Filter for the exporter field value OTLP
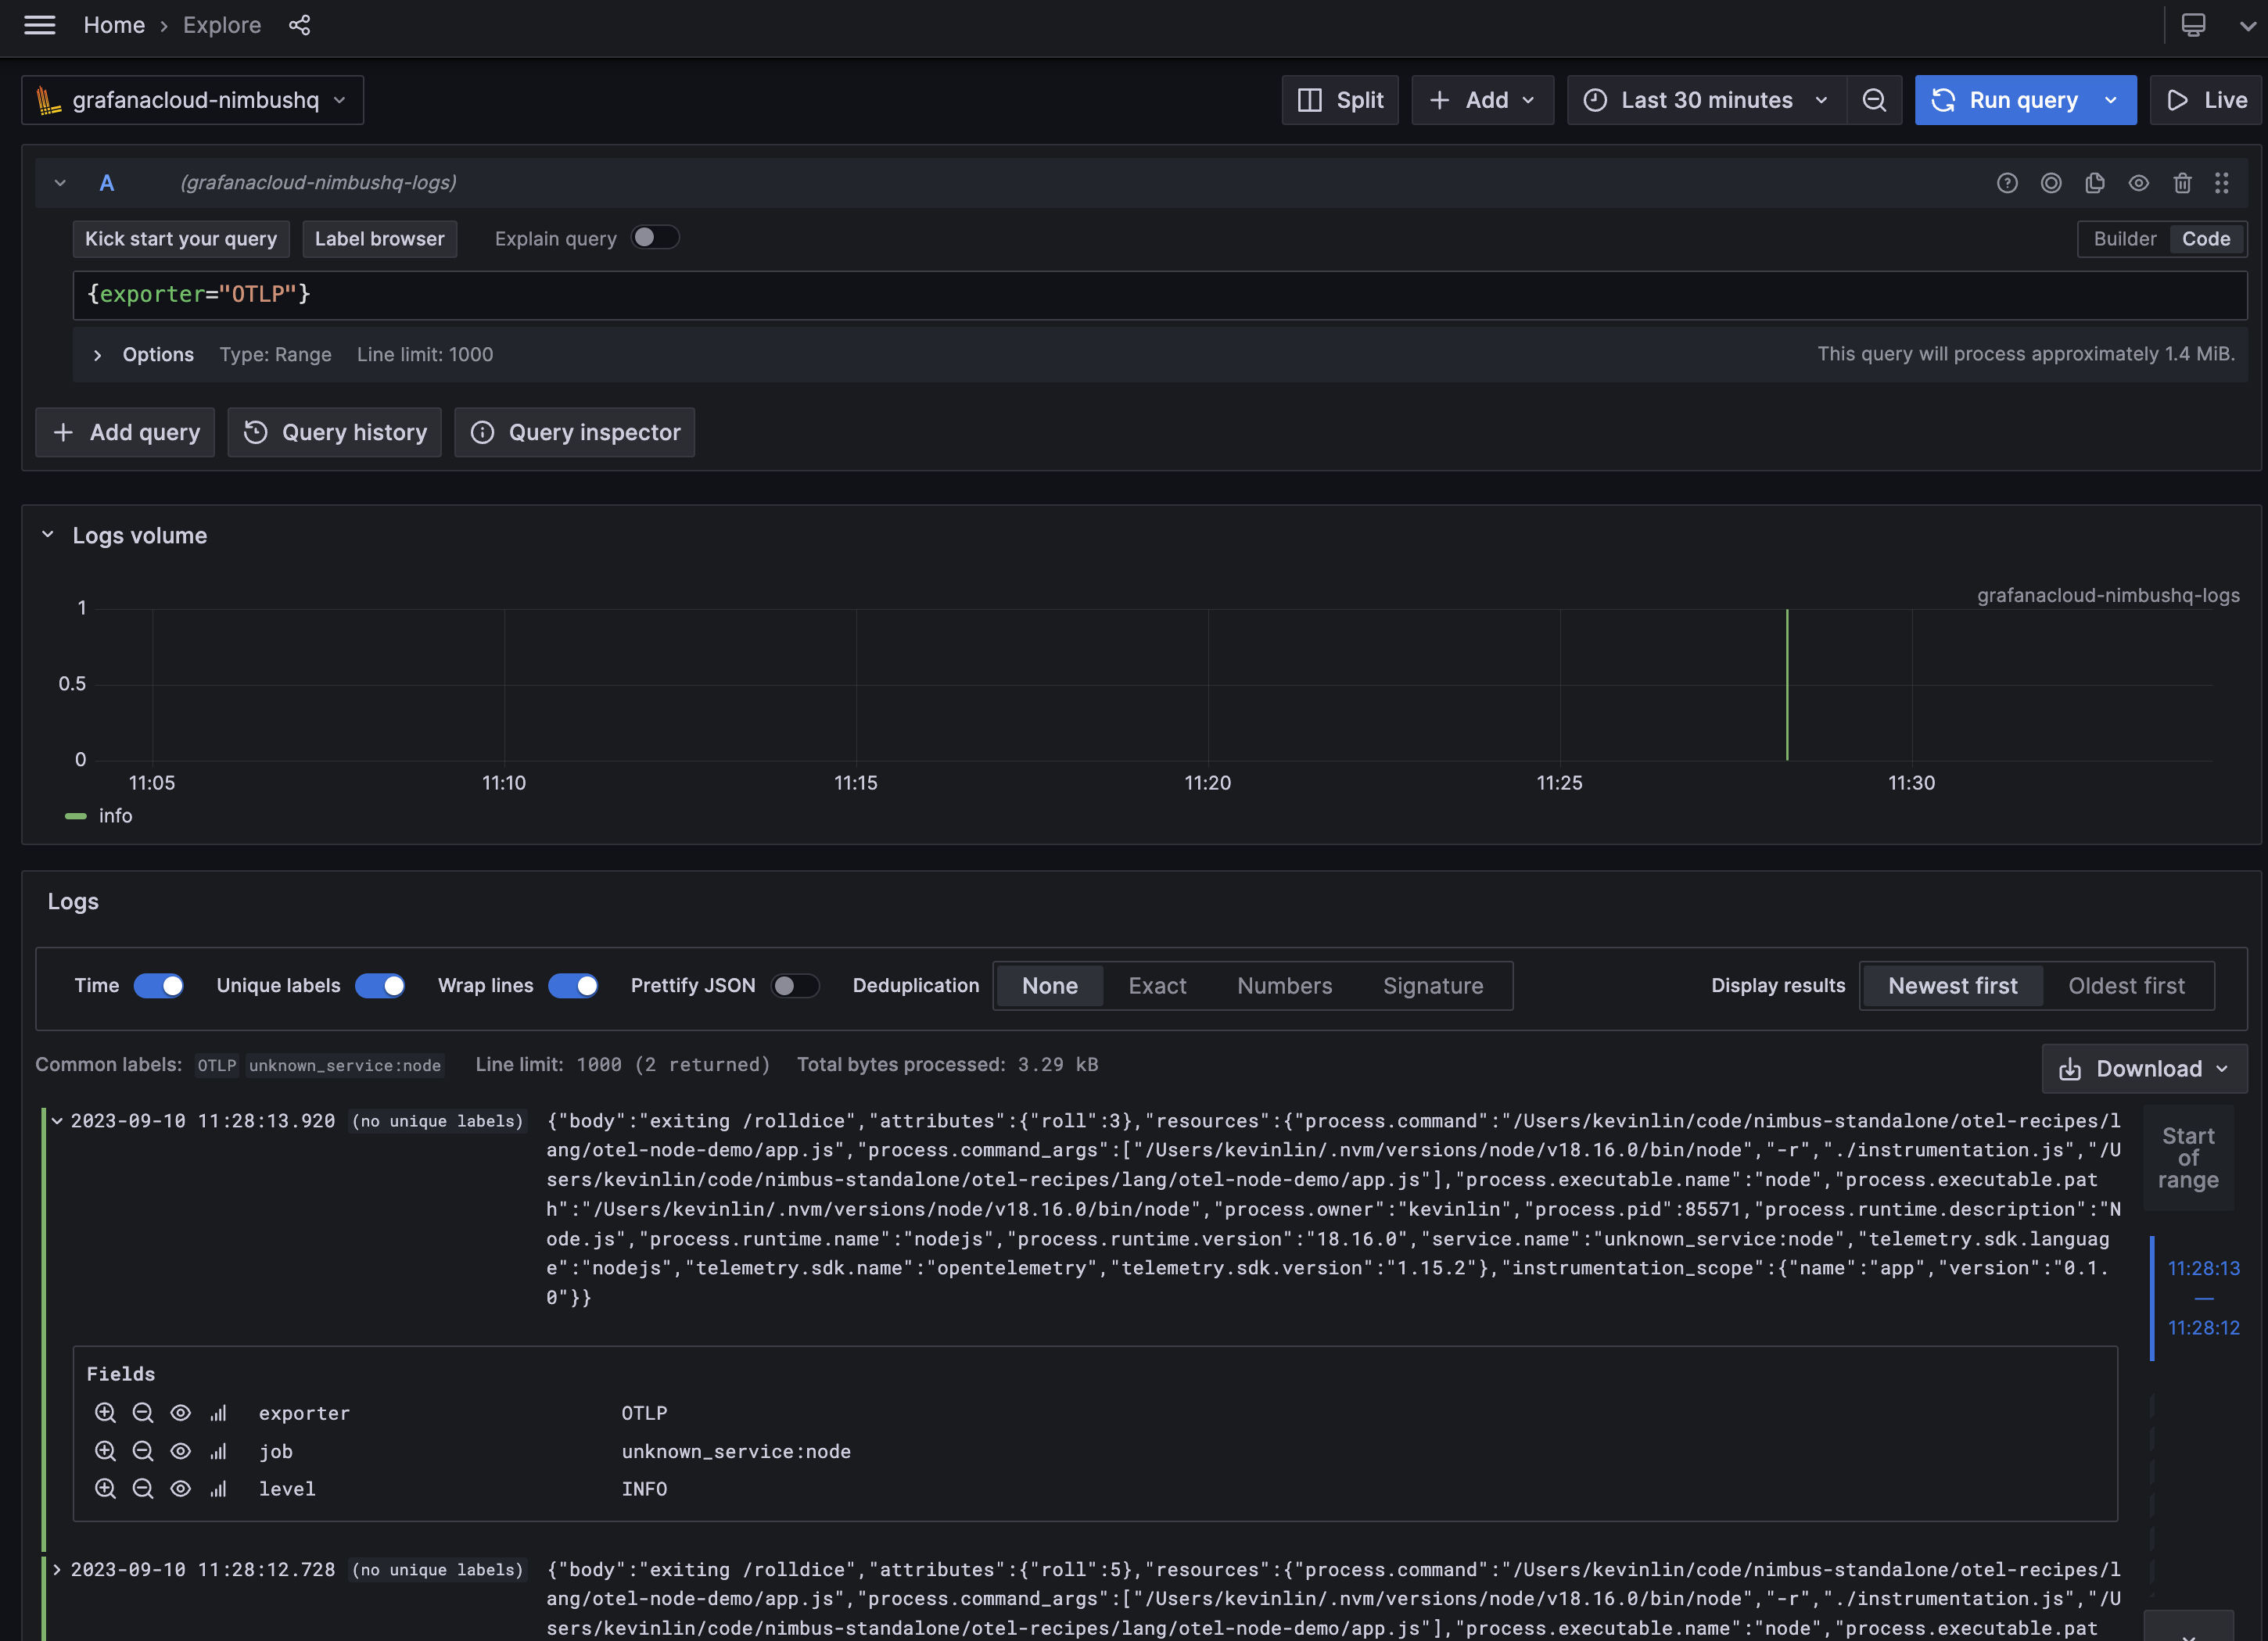 click(105, 1412)
